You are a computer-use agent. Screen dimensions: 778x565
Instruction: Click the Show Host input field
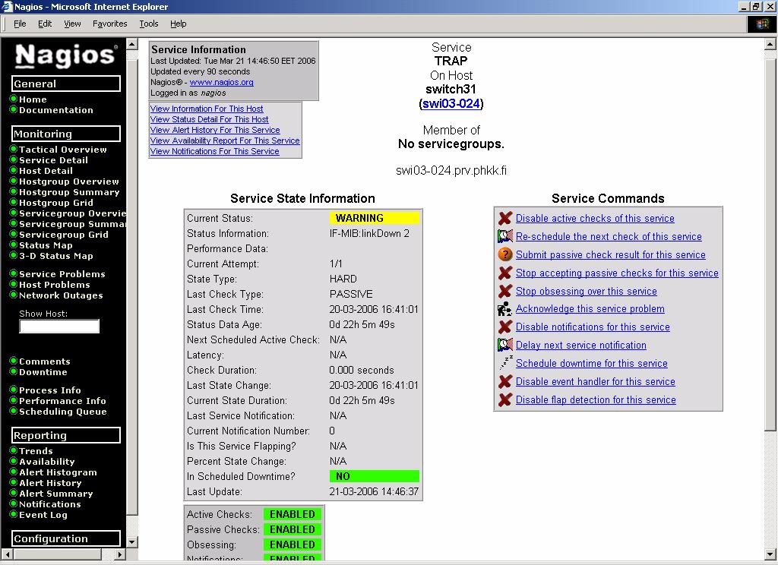click(59, 326)
